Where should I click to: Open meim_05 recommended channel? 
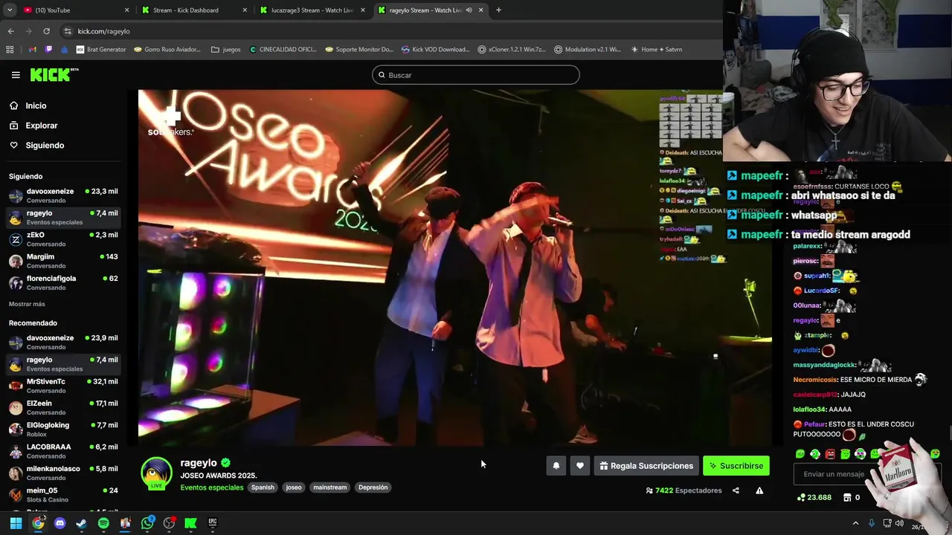(x=63, y=495)
